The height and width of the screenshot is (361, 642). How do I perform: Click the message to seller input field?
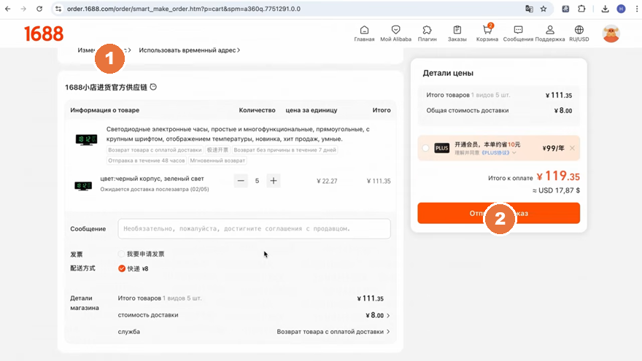coord(255,229)
